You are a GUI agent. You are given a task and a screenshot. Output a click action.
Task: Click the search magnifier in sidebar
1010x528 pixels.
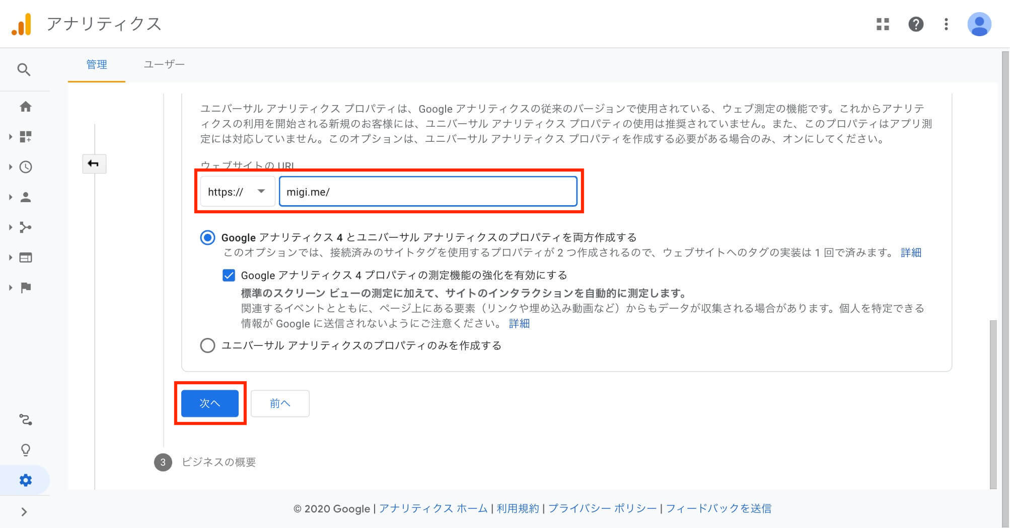(24, 69)
